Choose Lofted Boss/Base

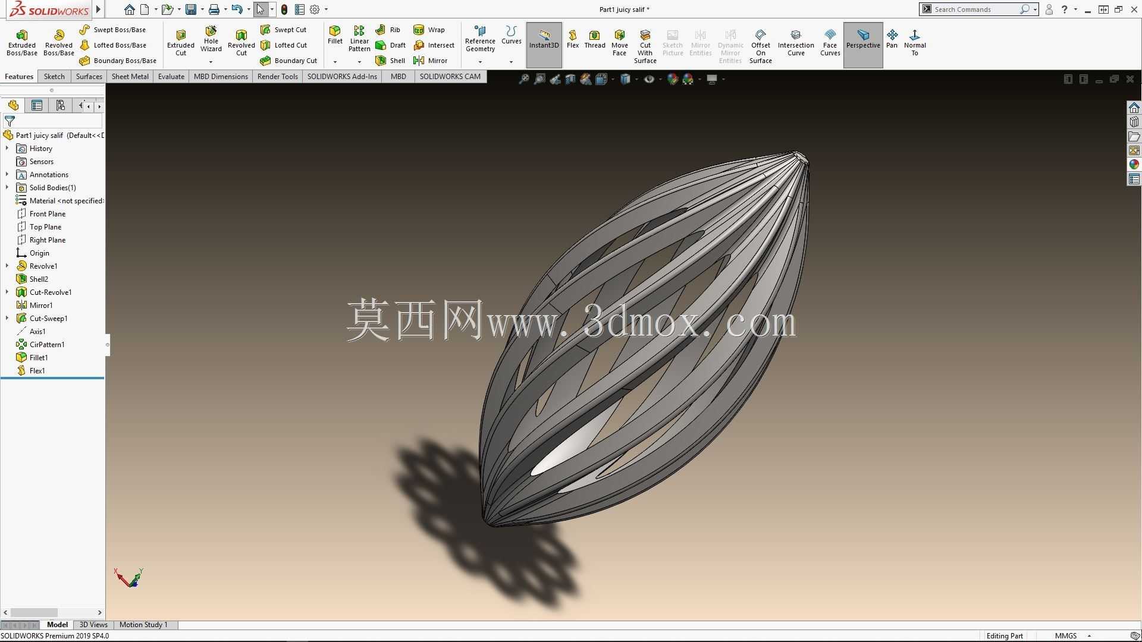coord(112,45)
